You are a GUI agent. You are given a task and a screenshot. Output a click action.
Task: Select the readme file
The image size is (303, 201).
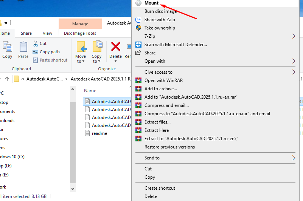99,133
